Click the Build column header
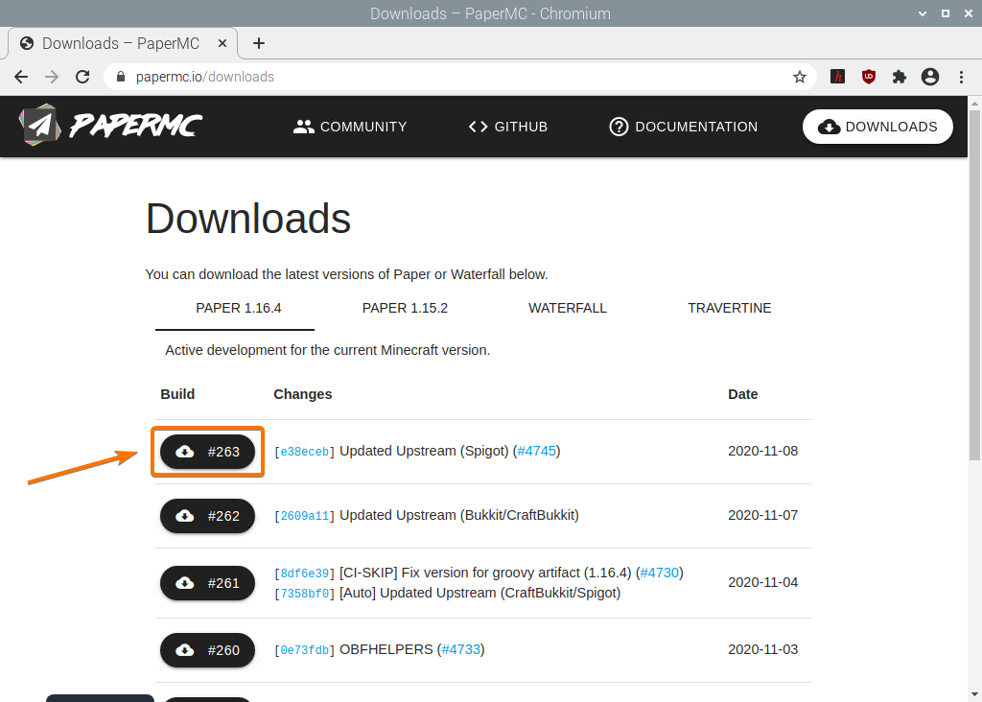The height and width of the screenshot is (702, 982). point(177,394)
